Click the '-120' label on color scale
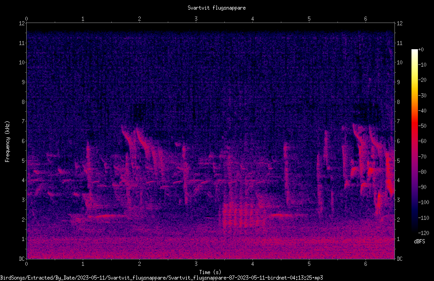Viewport: 434px width, 281px height. coord(423,233)
